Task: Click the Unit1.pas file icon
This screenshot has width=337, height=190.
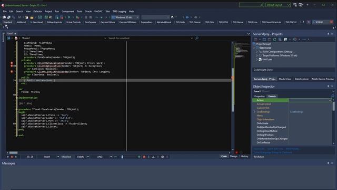Action: pos(260,60)
